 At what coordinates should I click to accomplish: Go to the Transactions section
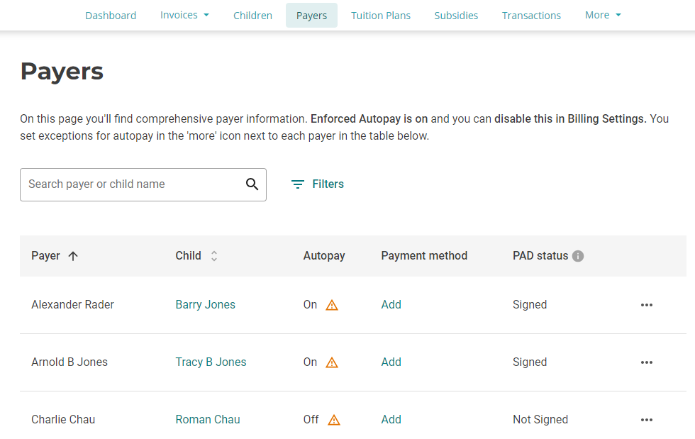click(x=531, y=15)
